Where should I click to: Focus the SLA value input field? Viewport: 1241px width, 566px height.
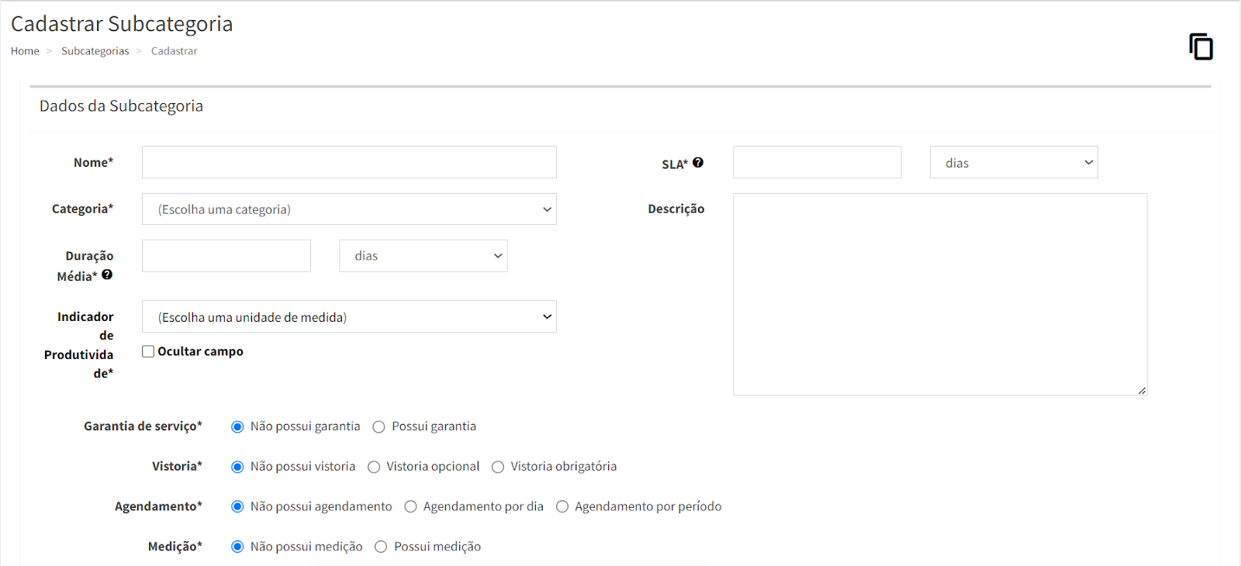coord(817,163)
